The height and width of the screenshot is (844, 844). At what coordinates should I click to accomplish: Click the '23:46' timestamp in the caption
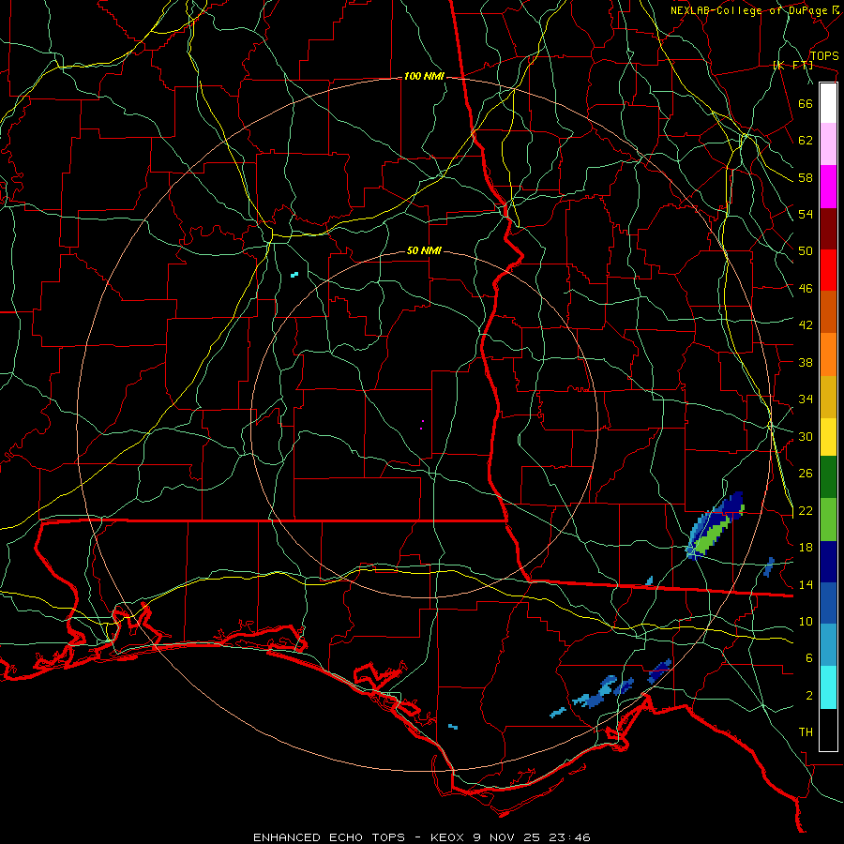569,837
